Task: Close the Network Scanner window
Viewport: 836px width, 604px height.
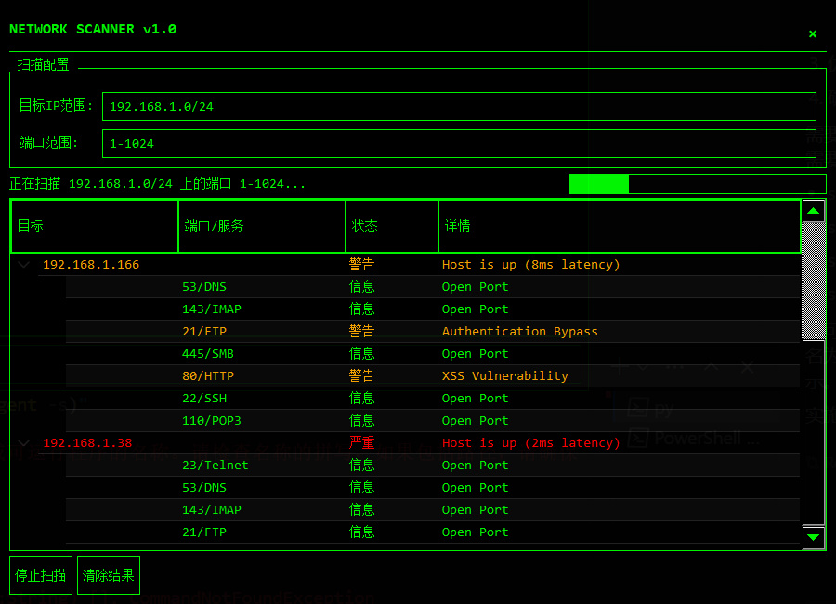Action: (813, 34)
